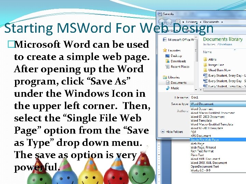This screenshot has width=246, height=184.
Task: Open Desktop under Favorites
Action: (174, 56)
